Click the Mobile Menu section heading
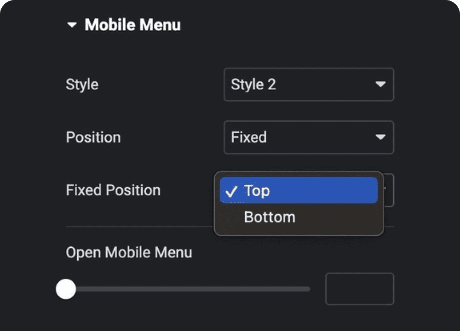 point(132,25)
